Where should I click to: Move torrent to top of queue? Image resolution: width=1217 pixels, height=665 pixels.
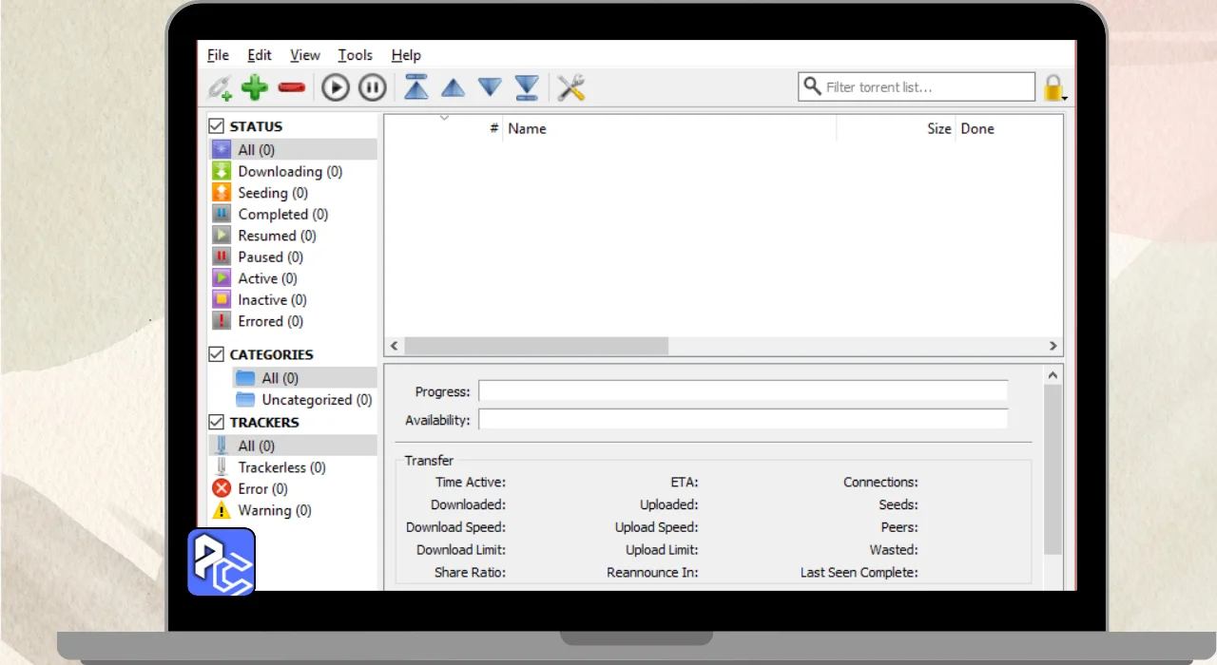click(x=416, y=87)
